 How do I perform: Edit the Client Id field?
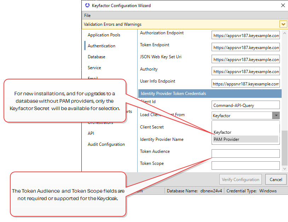click(x=246, y=105)
